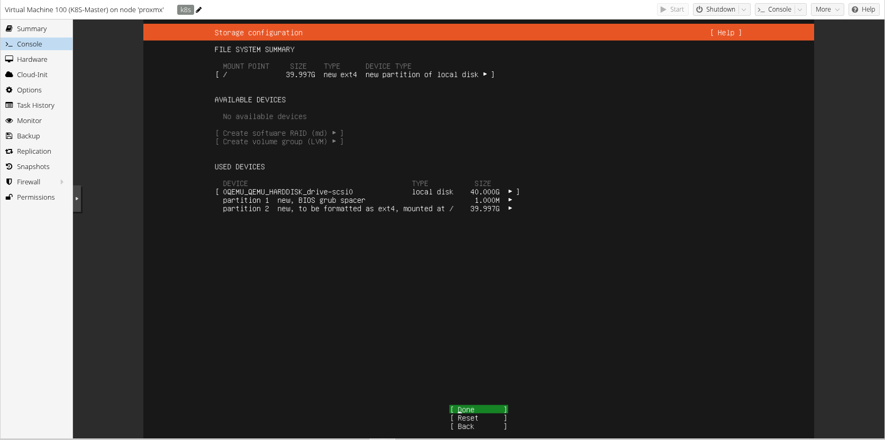Click the Hardware monitor icon
Screen dimensions: 885x440
(x=9, y=59)
